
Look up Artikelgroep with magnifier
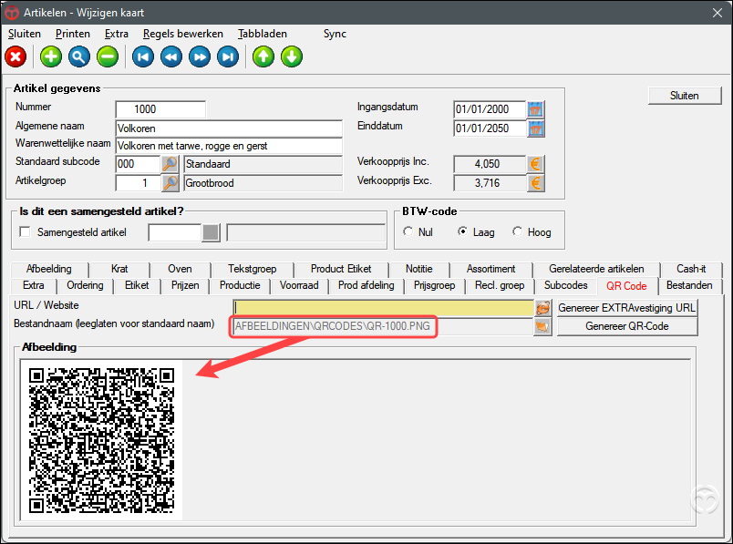click(170, 183)
